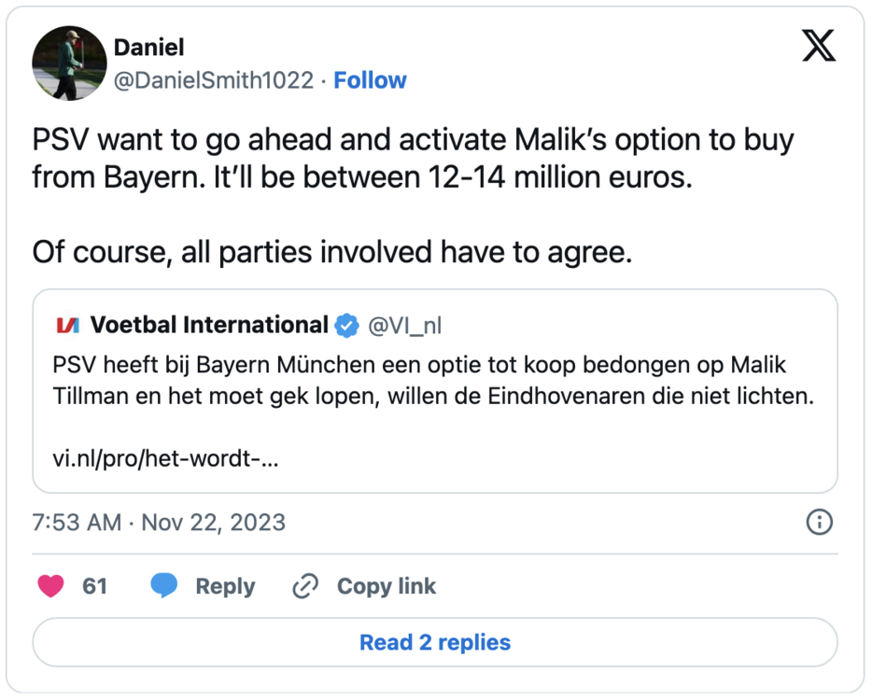The image size is (872, 700).
Task: Click Voetbal International verified badge
Action: click(x=346, y=326)
